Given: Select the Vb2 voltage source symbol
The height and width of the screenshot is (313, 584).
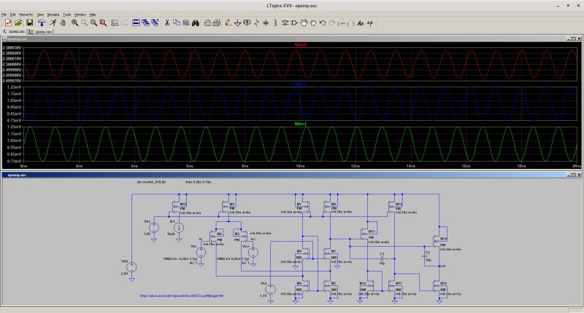Looking at the screenshot, I should (x=271, y=290).
